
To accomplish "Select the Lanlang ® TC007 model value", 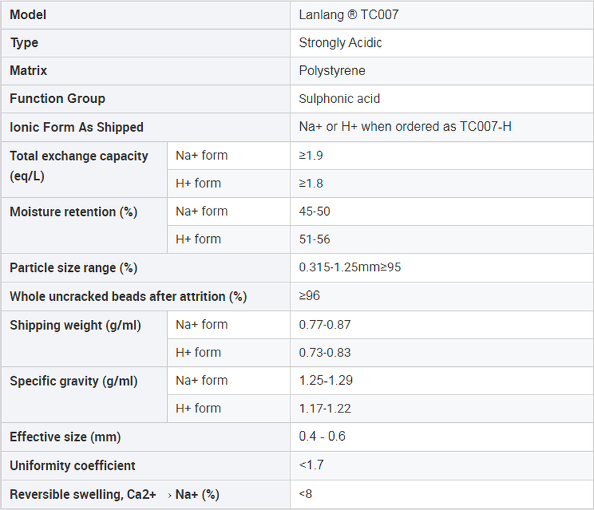I will coord(348,15).
